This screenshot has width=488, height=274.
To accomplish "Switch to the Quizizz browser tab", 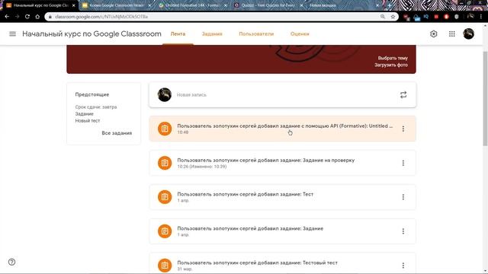I will click(268, 5).
